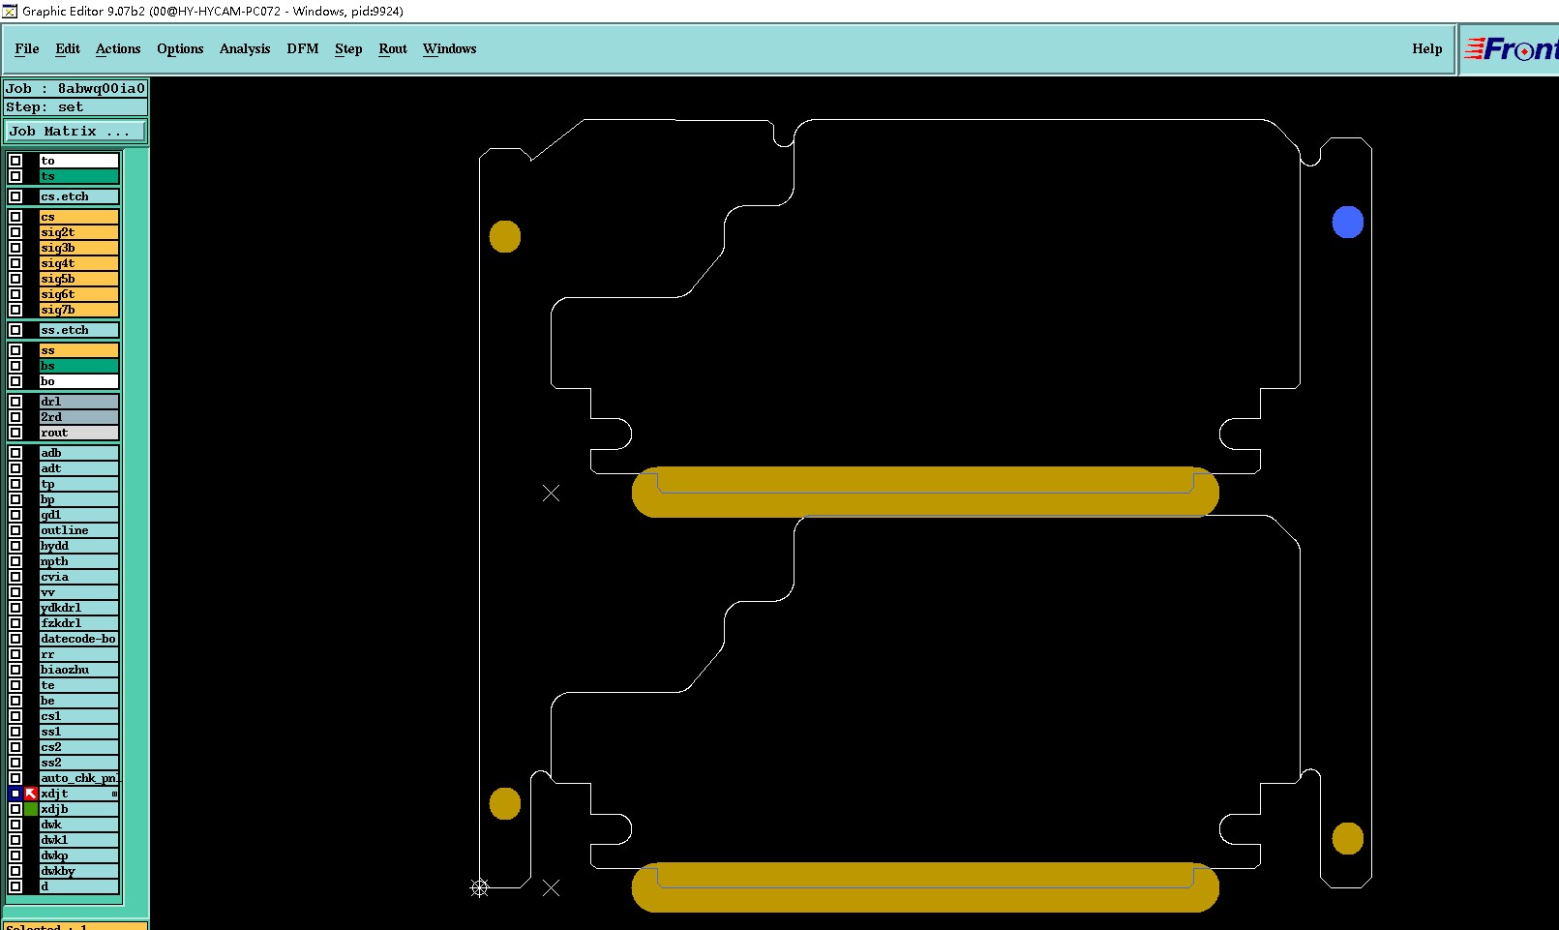The width and height of the screenshot is (1559, 930).
Task: Enable the checkbox for the rout layer
Action: point(15,433)
